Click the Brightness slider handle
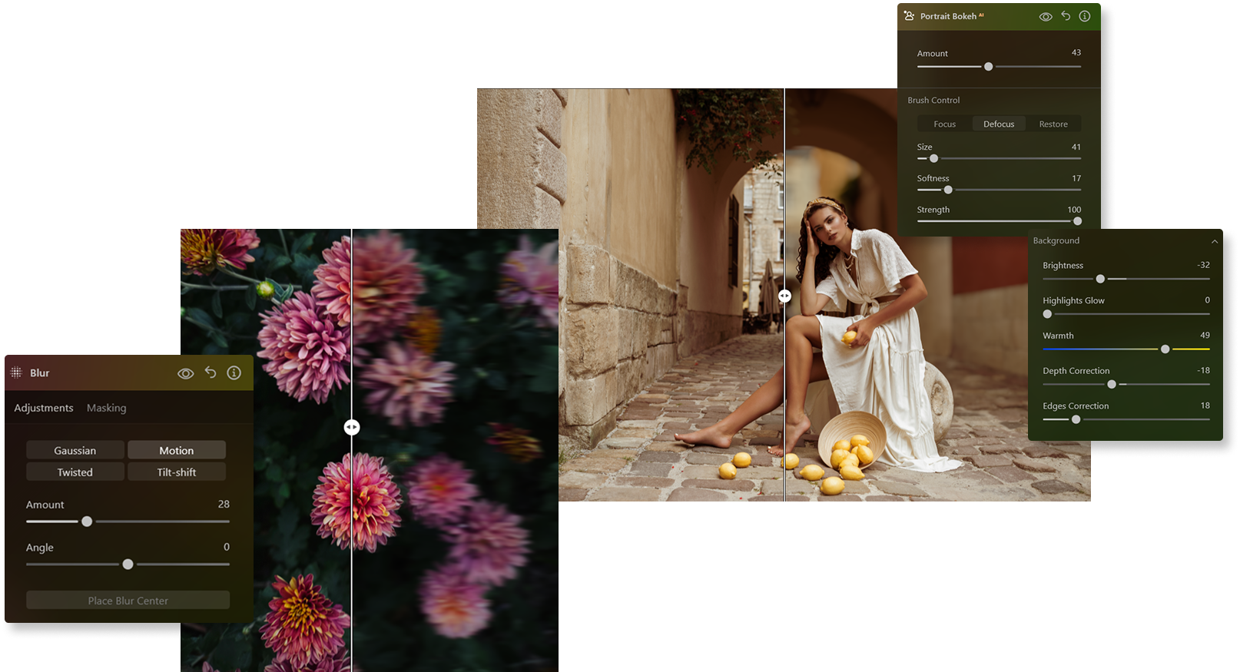The height and width of the screenshot is (672, 1240). coord(1100,279)
